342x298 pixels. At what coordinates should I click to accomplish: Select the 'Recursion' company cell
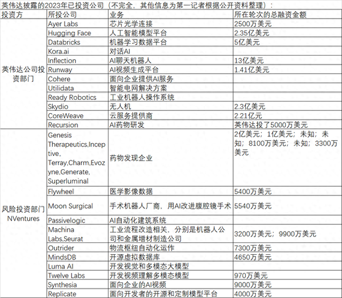click(77, 124)
